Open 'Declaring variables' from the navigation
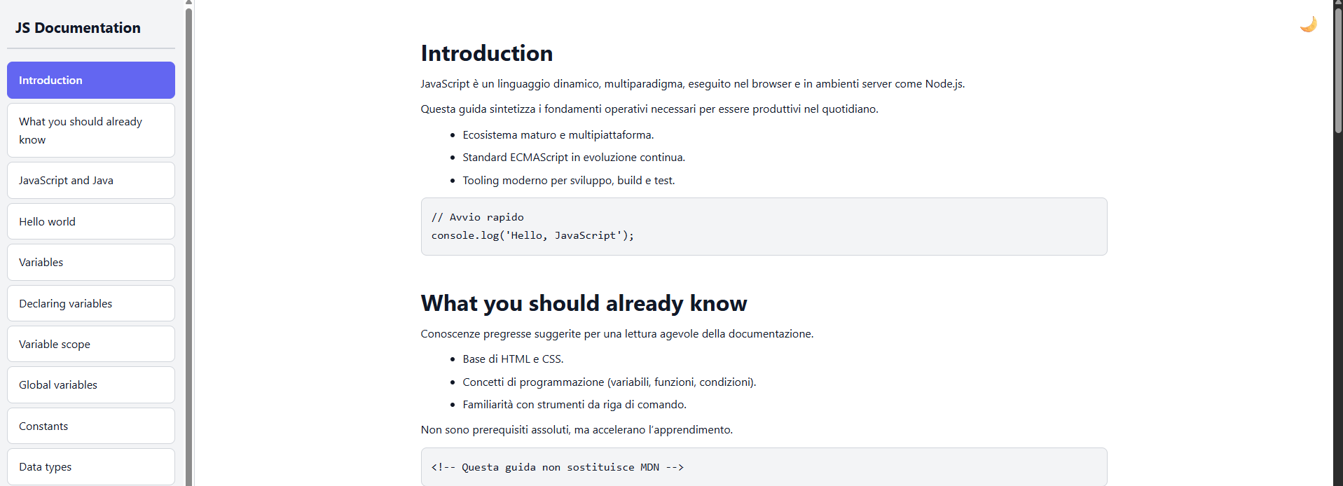This screenshot has width=1343, height=486. click(90, 303)
